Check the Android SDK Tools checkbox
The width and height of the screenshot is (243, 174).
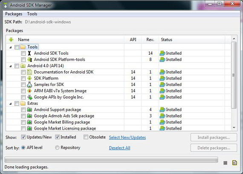(23, 53)
